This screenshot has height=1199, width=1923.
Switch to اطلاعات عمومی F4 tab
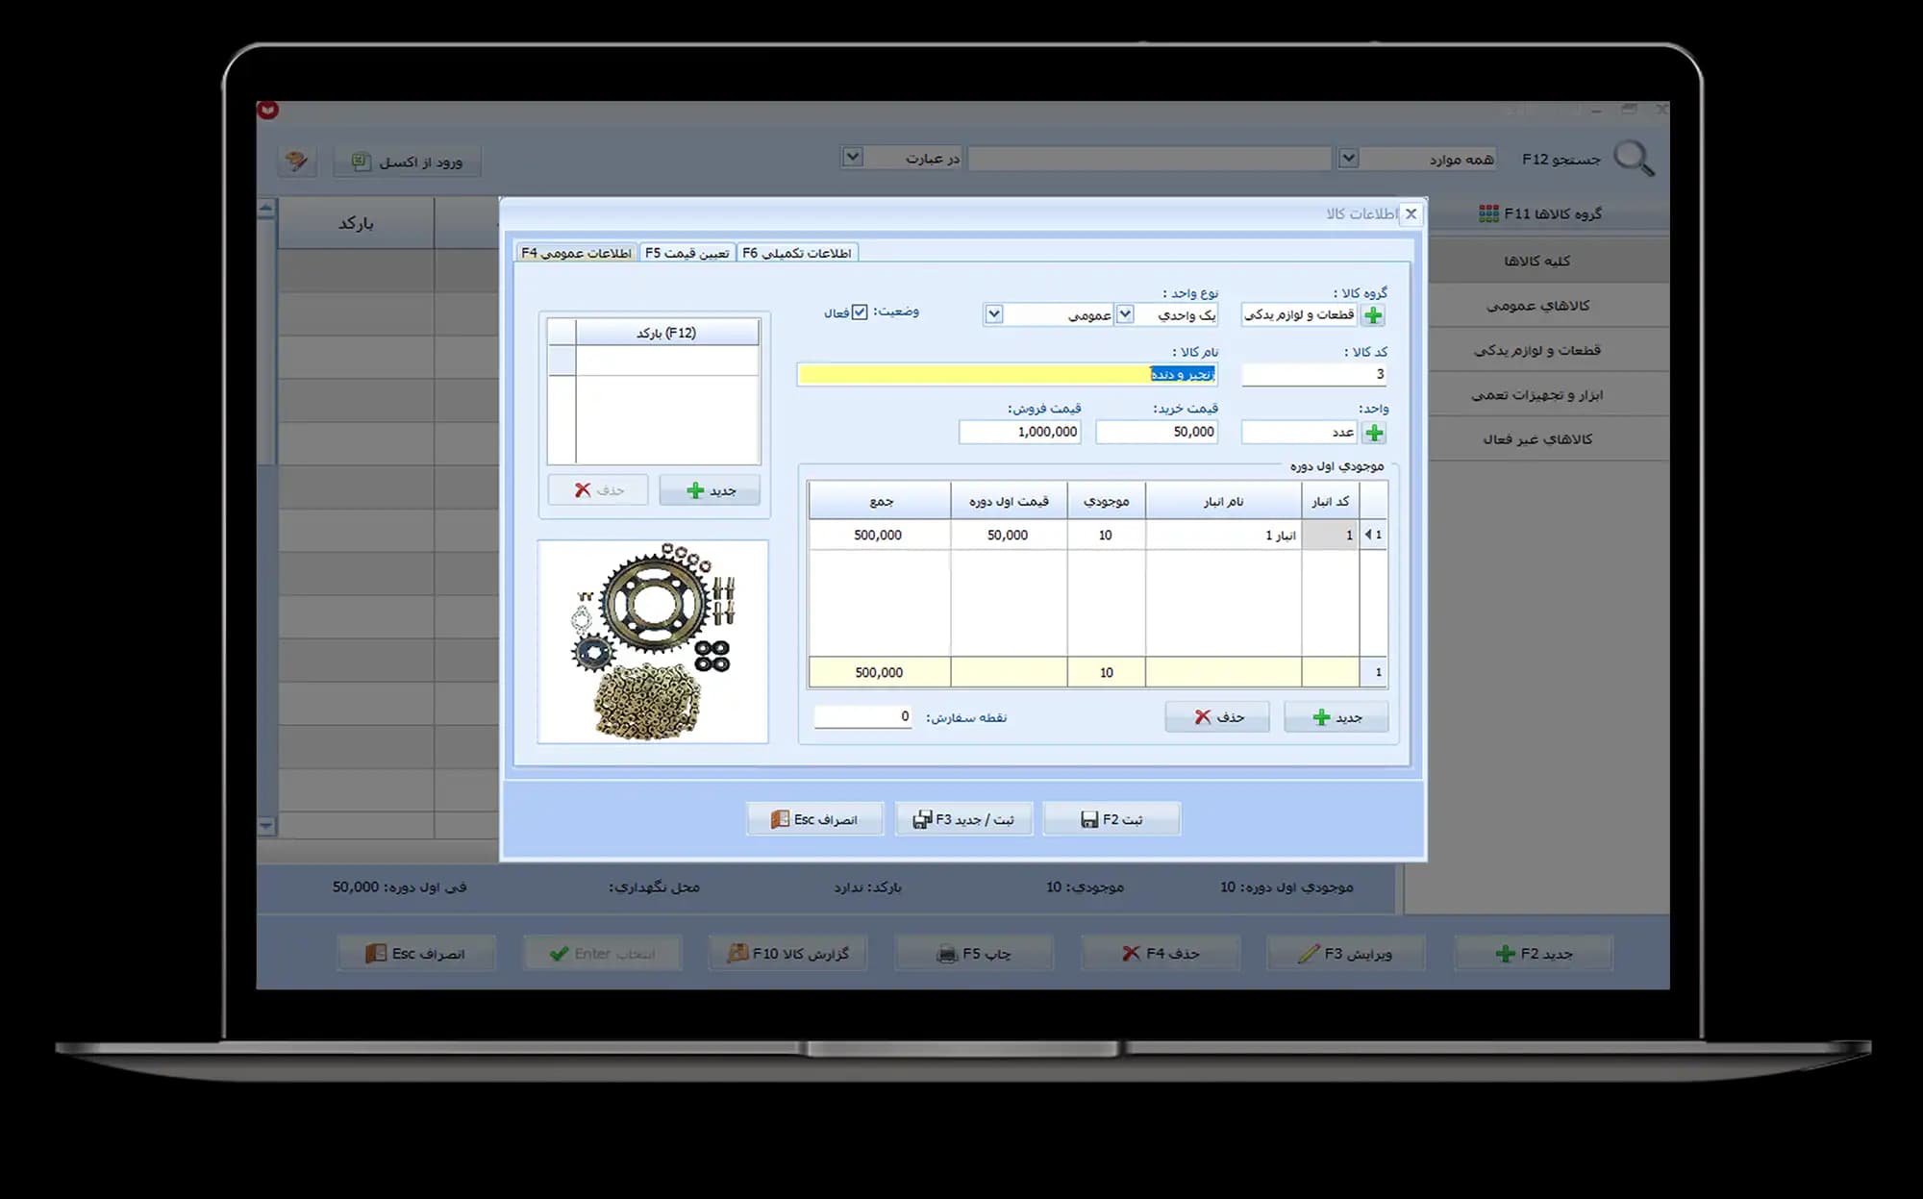[x=576, y=253]
